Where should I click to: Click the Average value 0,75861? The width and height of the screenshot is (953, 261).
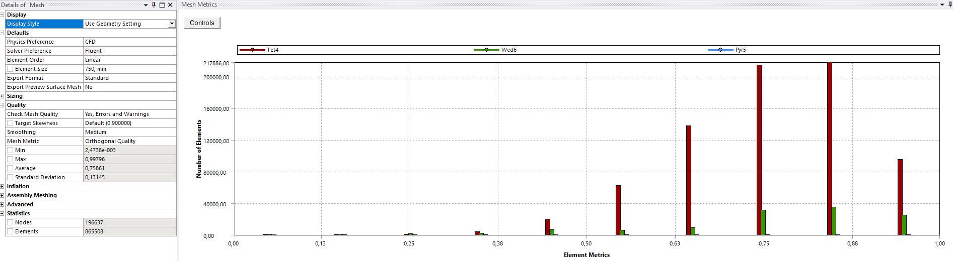(129, 168)
